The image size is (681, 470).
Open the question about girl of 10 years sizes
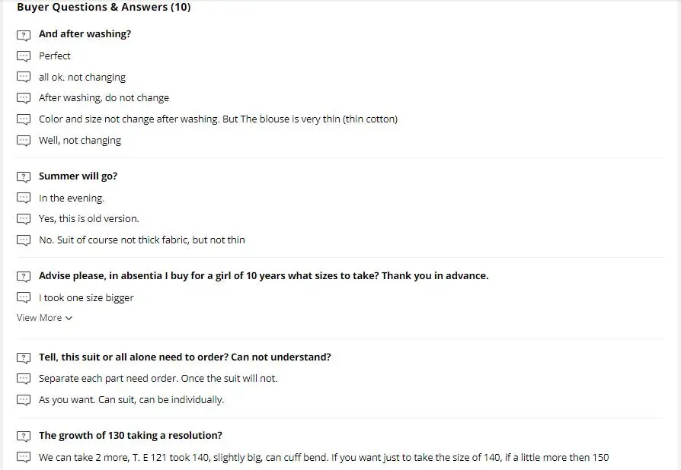tap(264, 275)
